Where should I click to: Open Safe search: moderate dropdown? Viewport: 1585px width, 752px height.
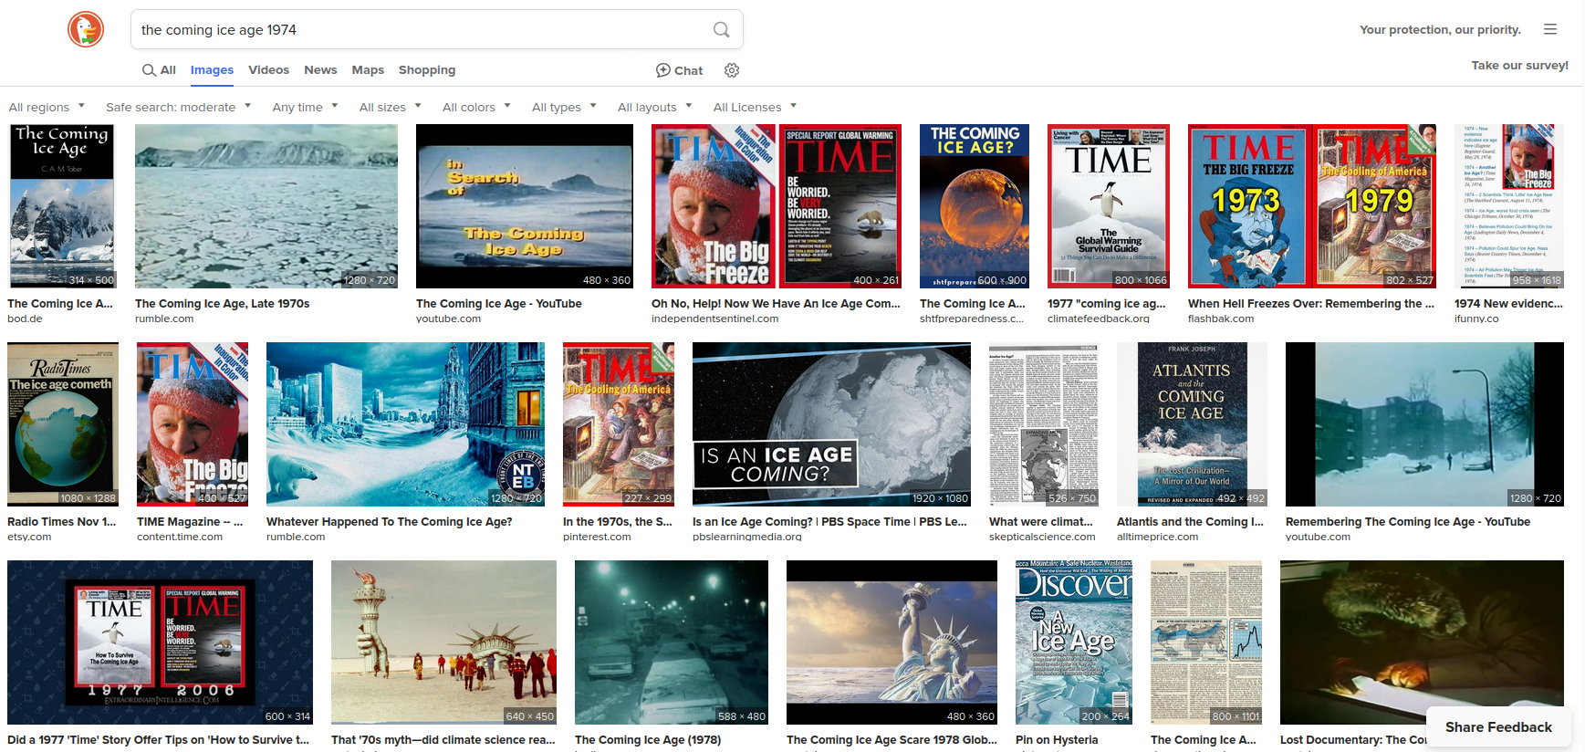178,107
